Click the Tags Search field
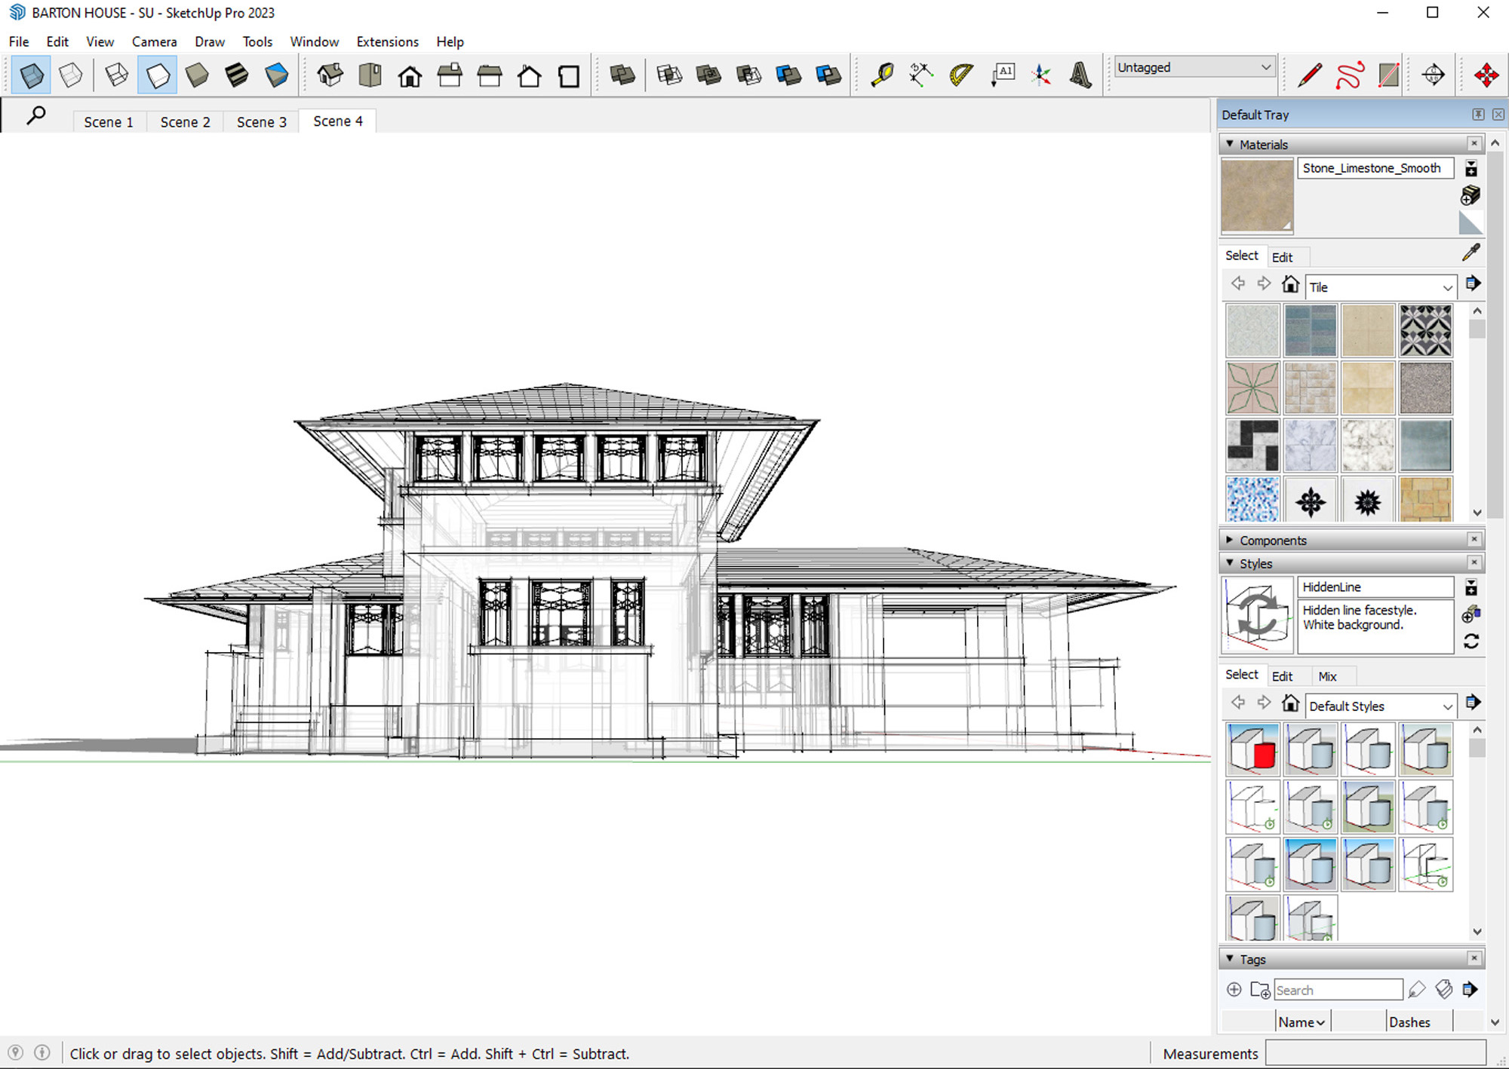Viewport: 1509px width, 1069px height. [1338, 990]
